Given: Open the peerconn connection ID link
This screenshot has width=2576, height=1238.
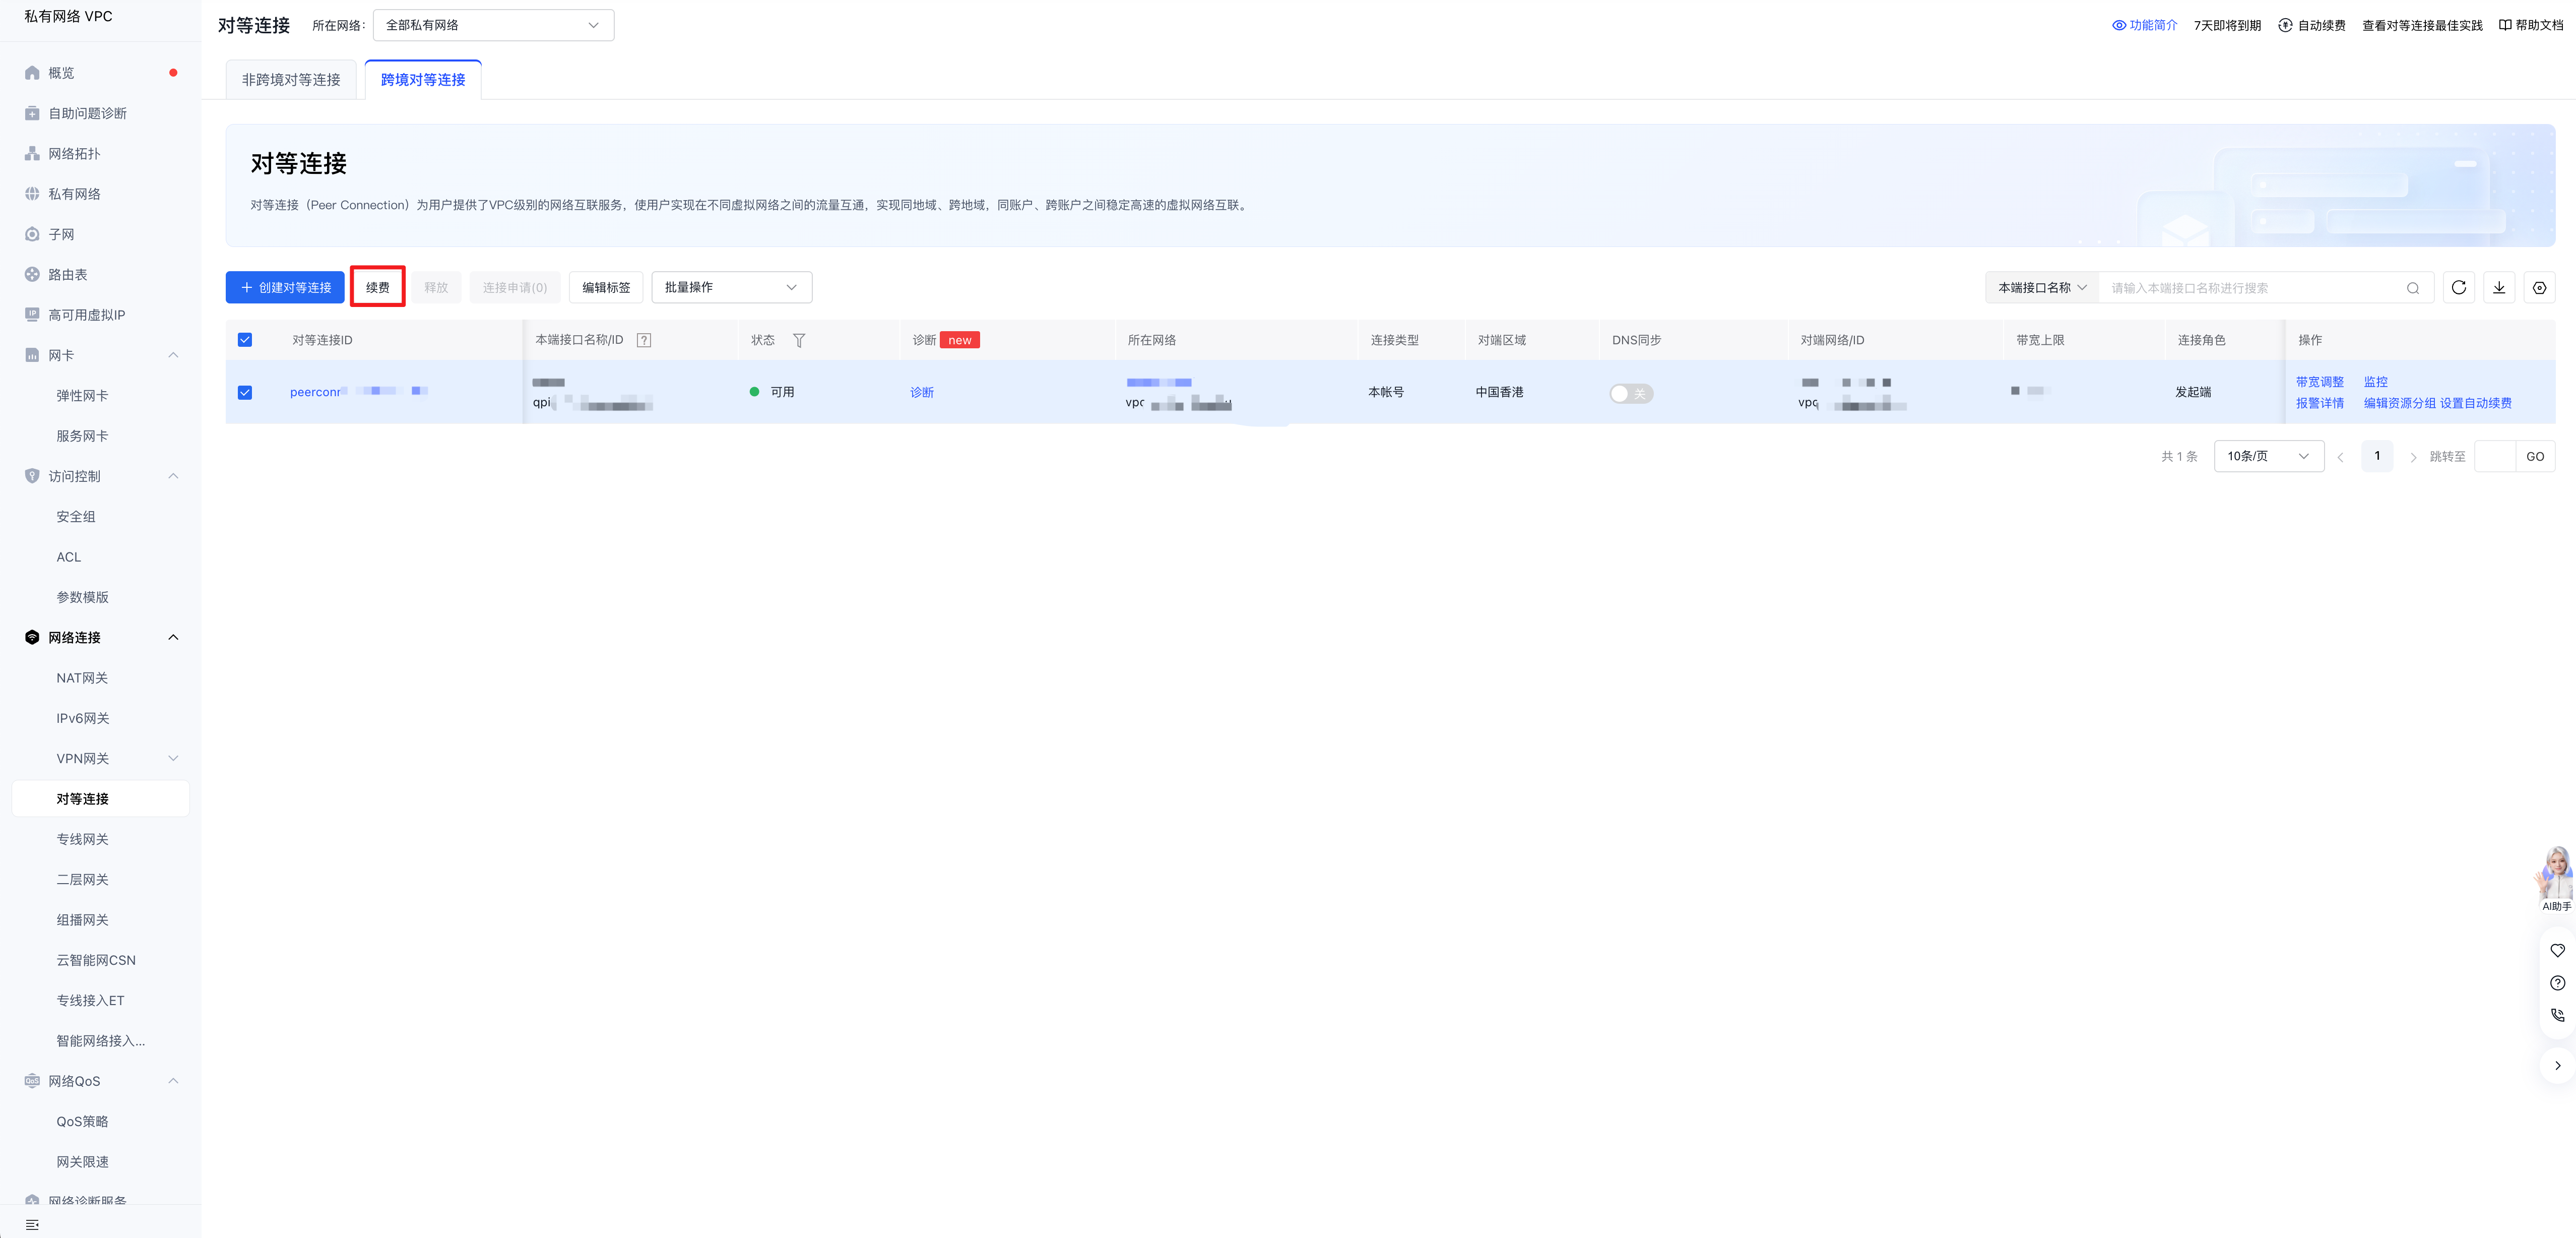Looking at the screenshot, I should click(359, 392).
